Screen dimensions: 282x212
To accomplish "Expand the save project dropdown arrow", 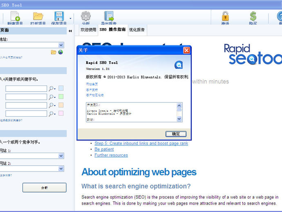I will [70, 18].
